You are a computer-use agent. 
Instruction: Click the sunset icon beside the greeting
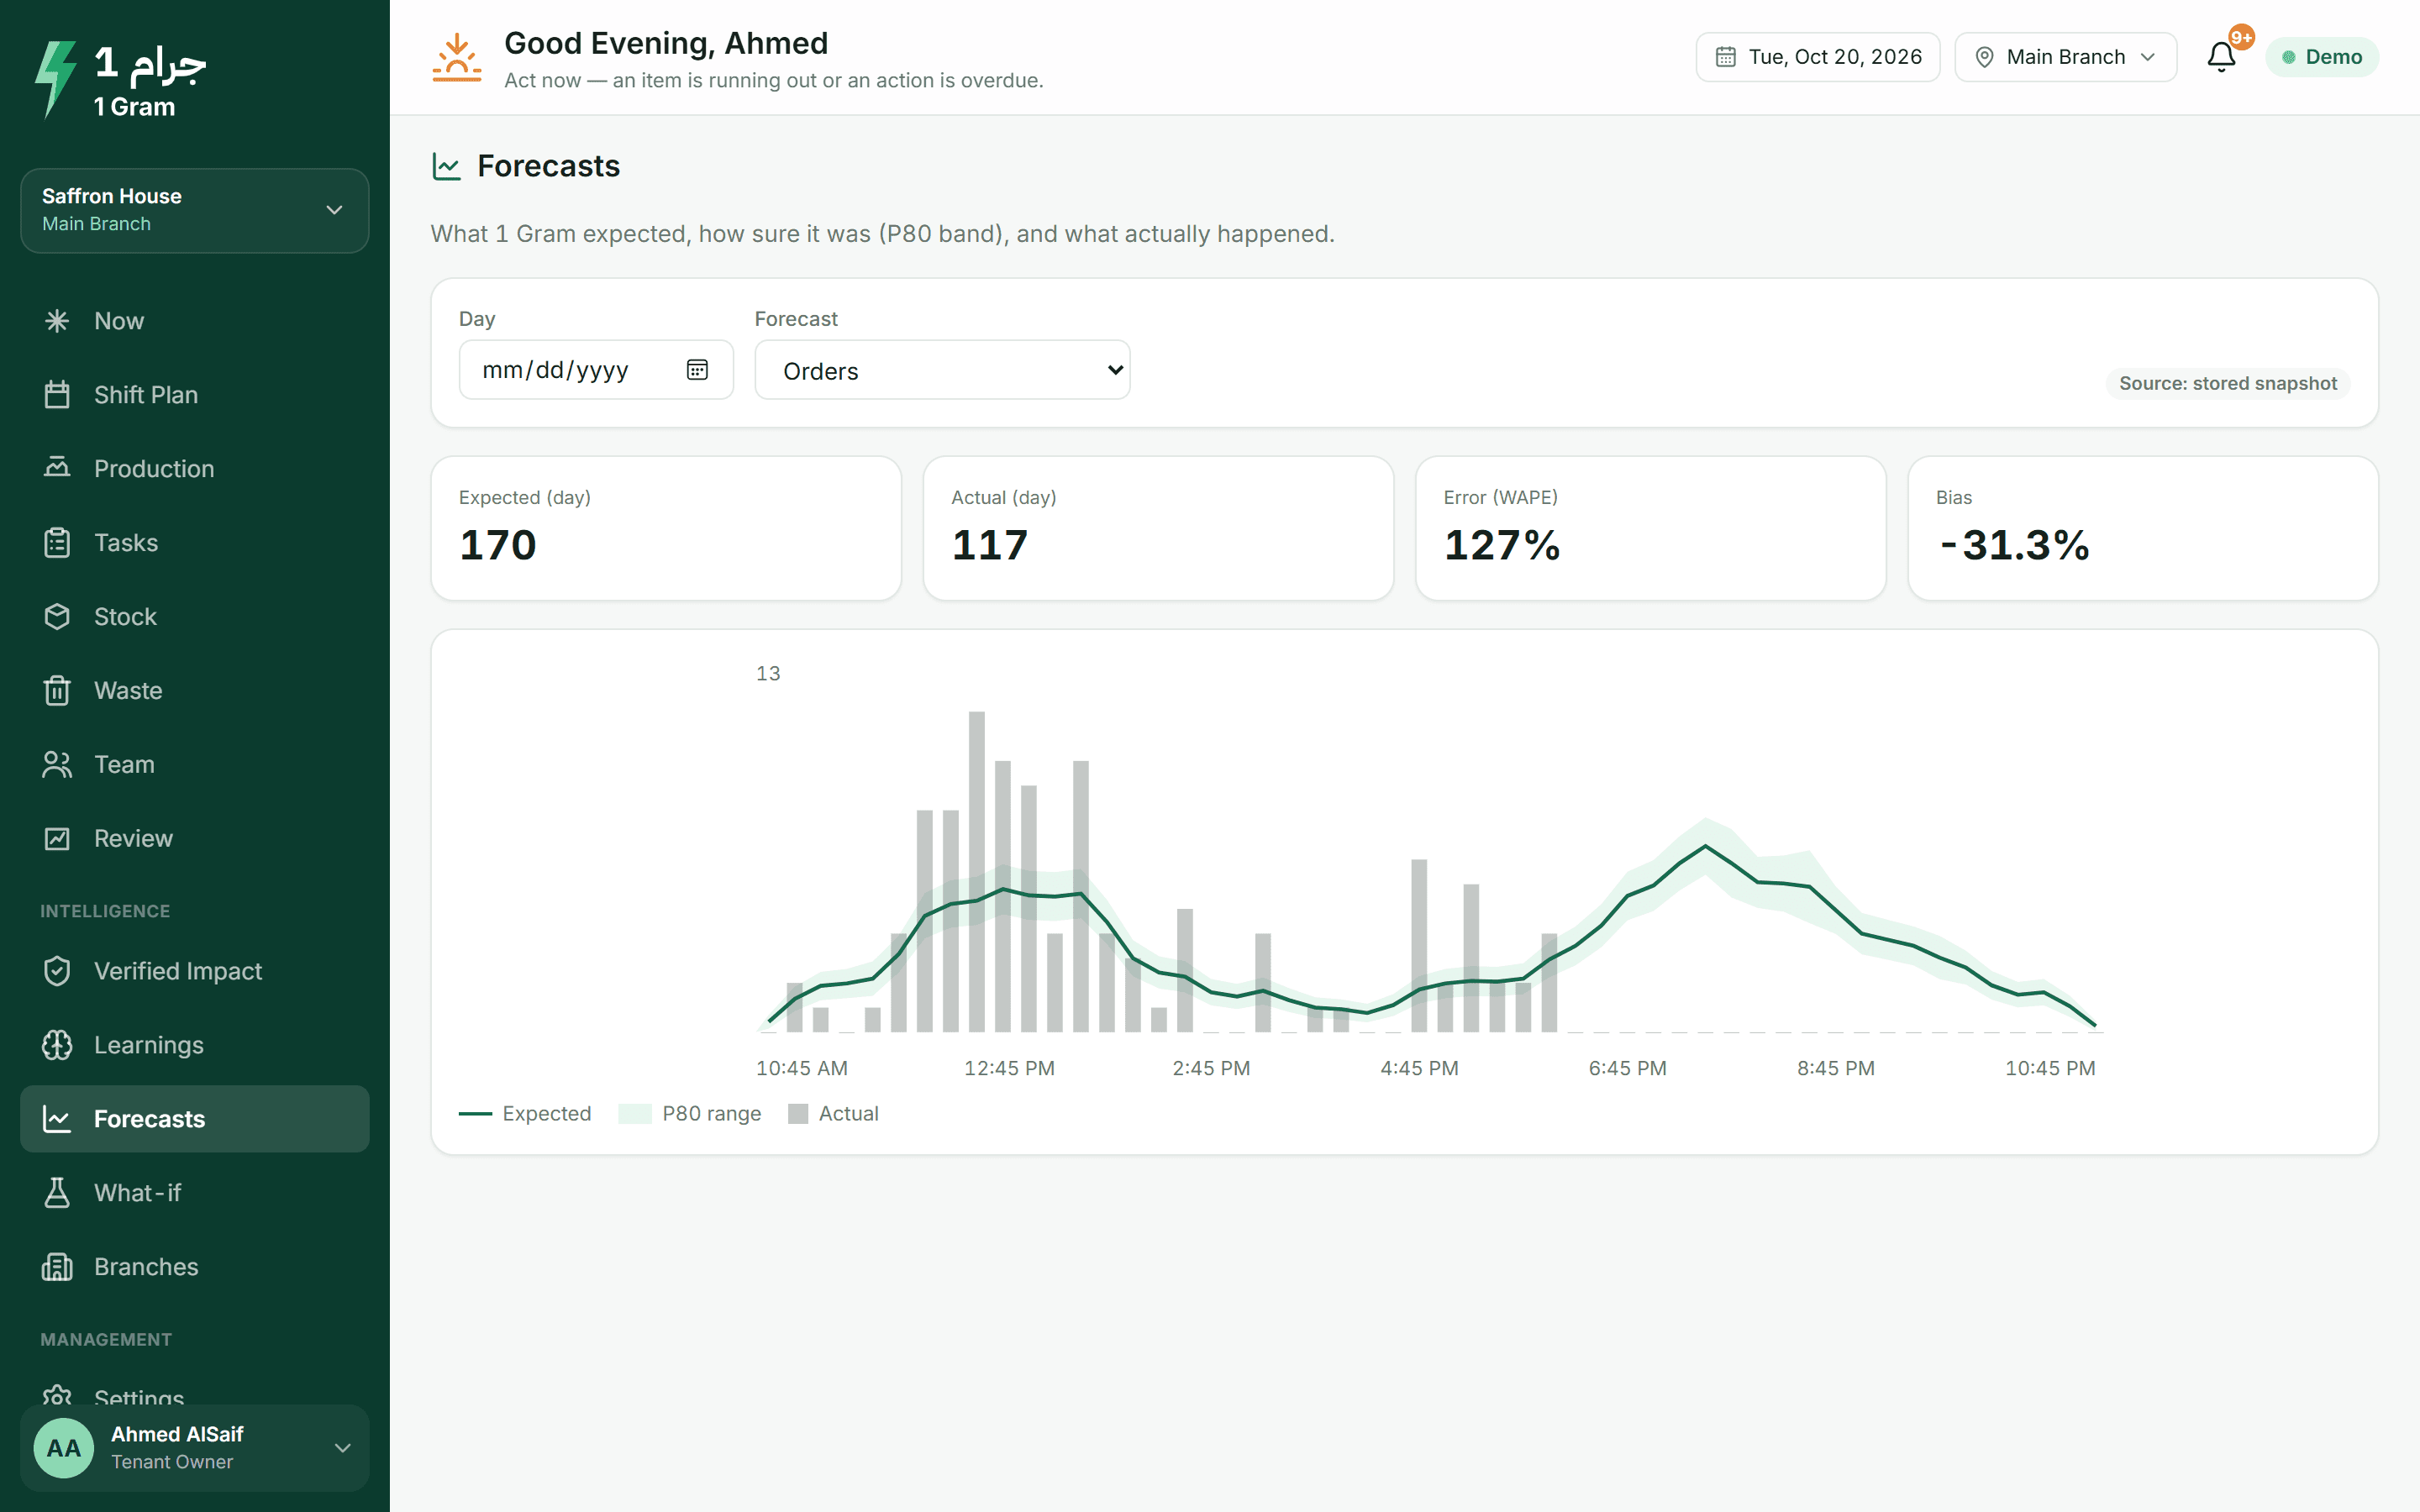[x=457, y=58]
